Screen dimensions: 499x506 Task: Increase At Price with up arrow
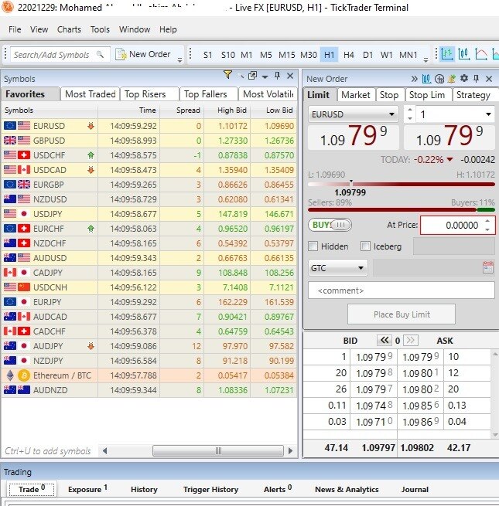487,221
